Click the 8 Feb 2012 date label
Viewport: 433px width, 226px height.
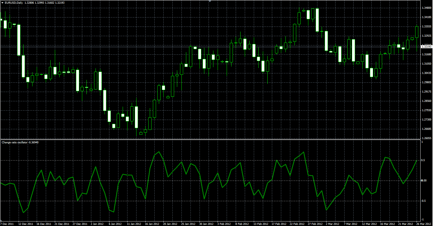pyautogui.click(x=242, y=224)
